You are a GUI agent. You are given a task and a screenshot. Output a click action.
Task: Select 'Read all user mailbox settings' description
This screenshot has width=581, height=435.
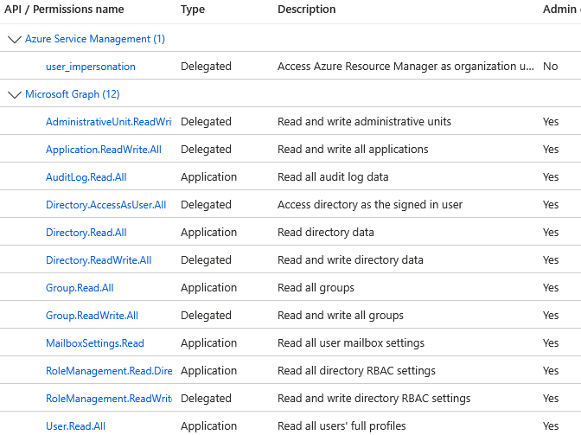click(351, 343)
